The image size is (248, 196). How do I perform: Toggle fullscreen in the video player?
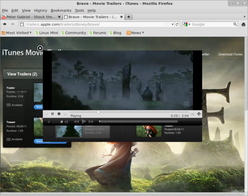[199, 114]
